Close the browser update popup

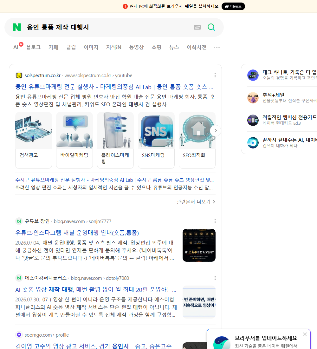[x=305, y=334]
